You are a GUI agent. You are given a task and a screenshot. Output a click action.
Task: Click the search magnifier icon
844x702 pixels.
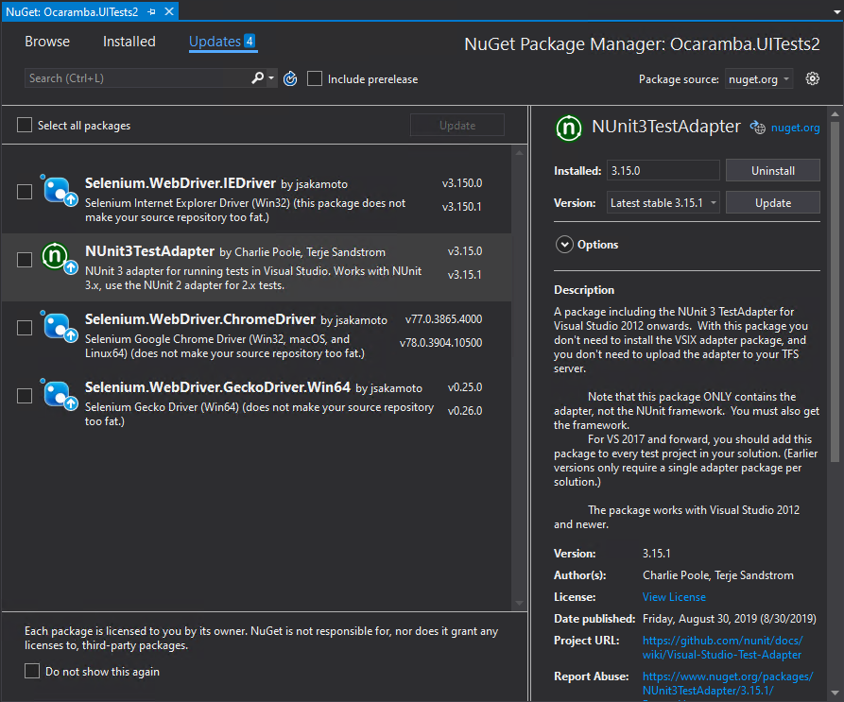[258, 78]
